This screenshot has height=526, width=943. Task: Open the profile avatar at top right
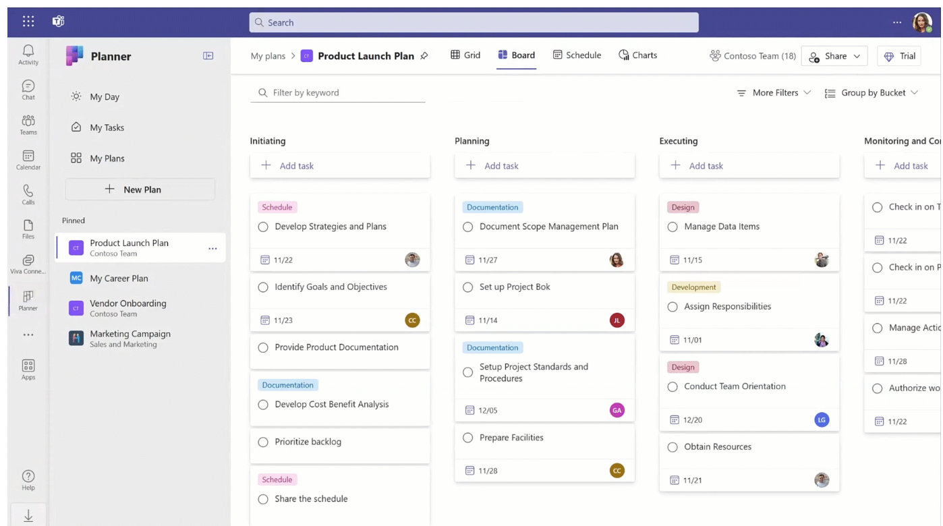point(922,22)
